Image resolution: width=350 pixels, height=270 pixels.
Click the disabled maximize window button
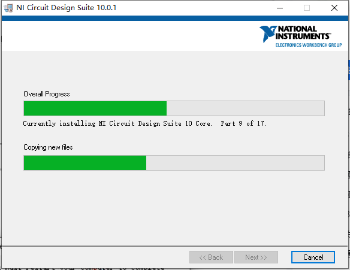[x=307, y=8]
